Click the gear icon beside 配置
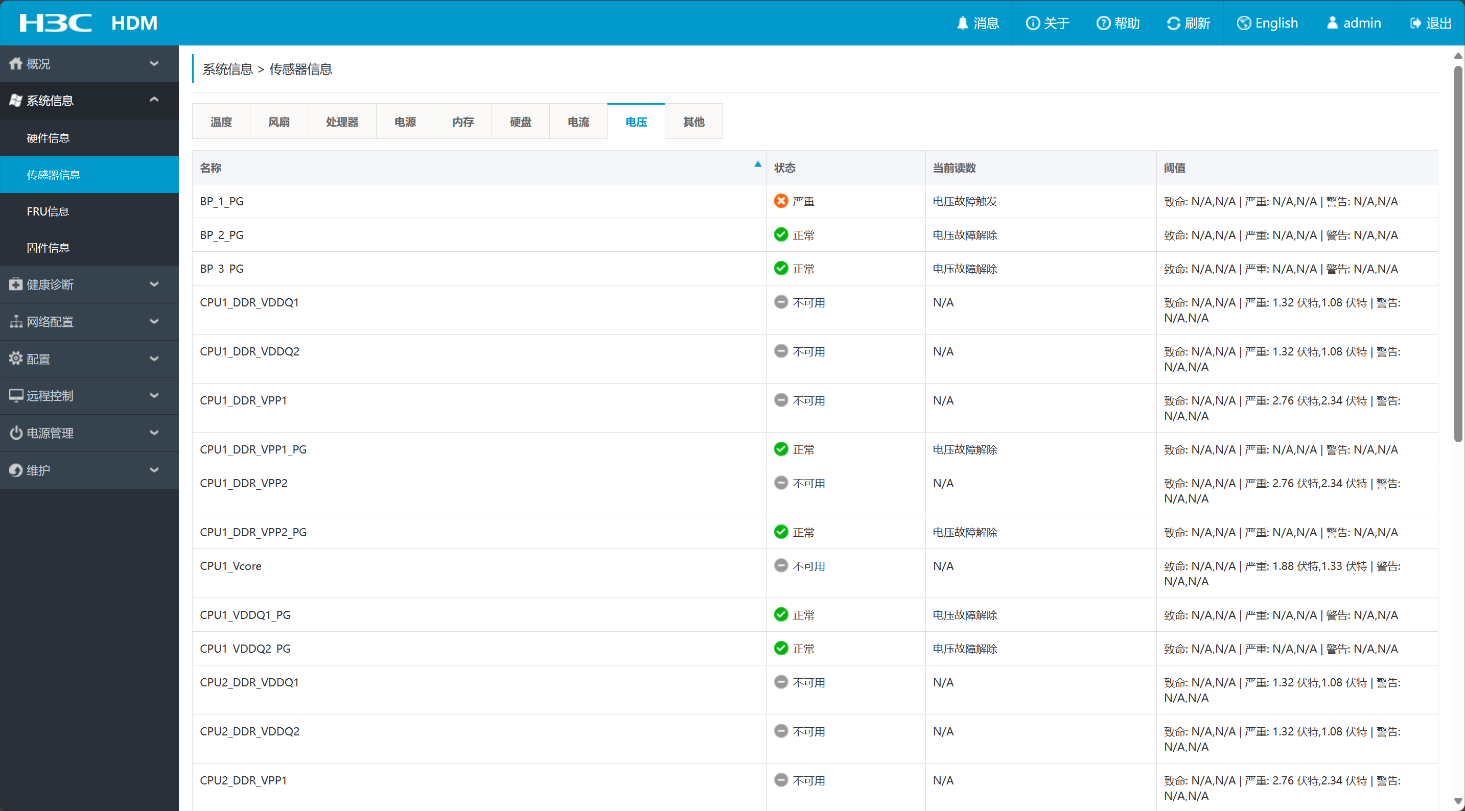This screenshot has height=811, width=1465. [16, 359]
